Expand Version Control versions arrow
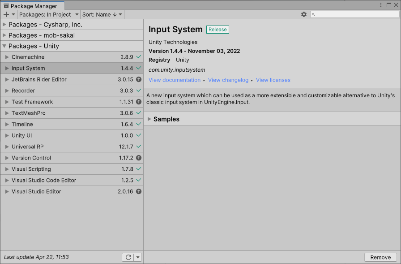 pos(7,158)
